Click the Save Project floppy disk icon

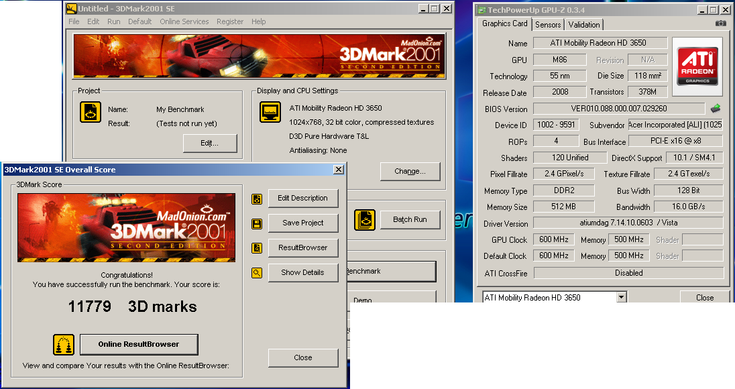coord(257,224)
